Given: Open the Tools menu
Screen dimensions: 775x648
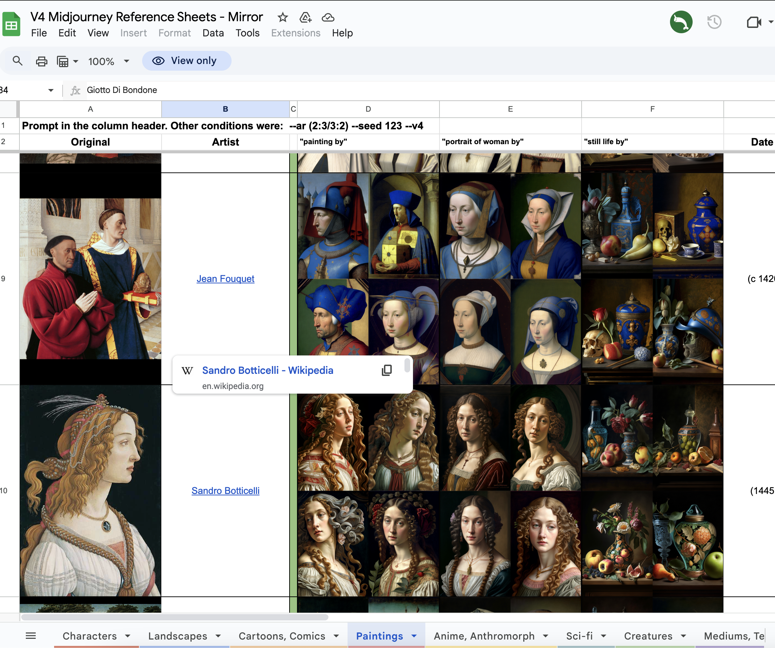Looking at the screenshot, I should (247, 33).
